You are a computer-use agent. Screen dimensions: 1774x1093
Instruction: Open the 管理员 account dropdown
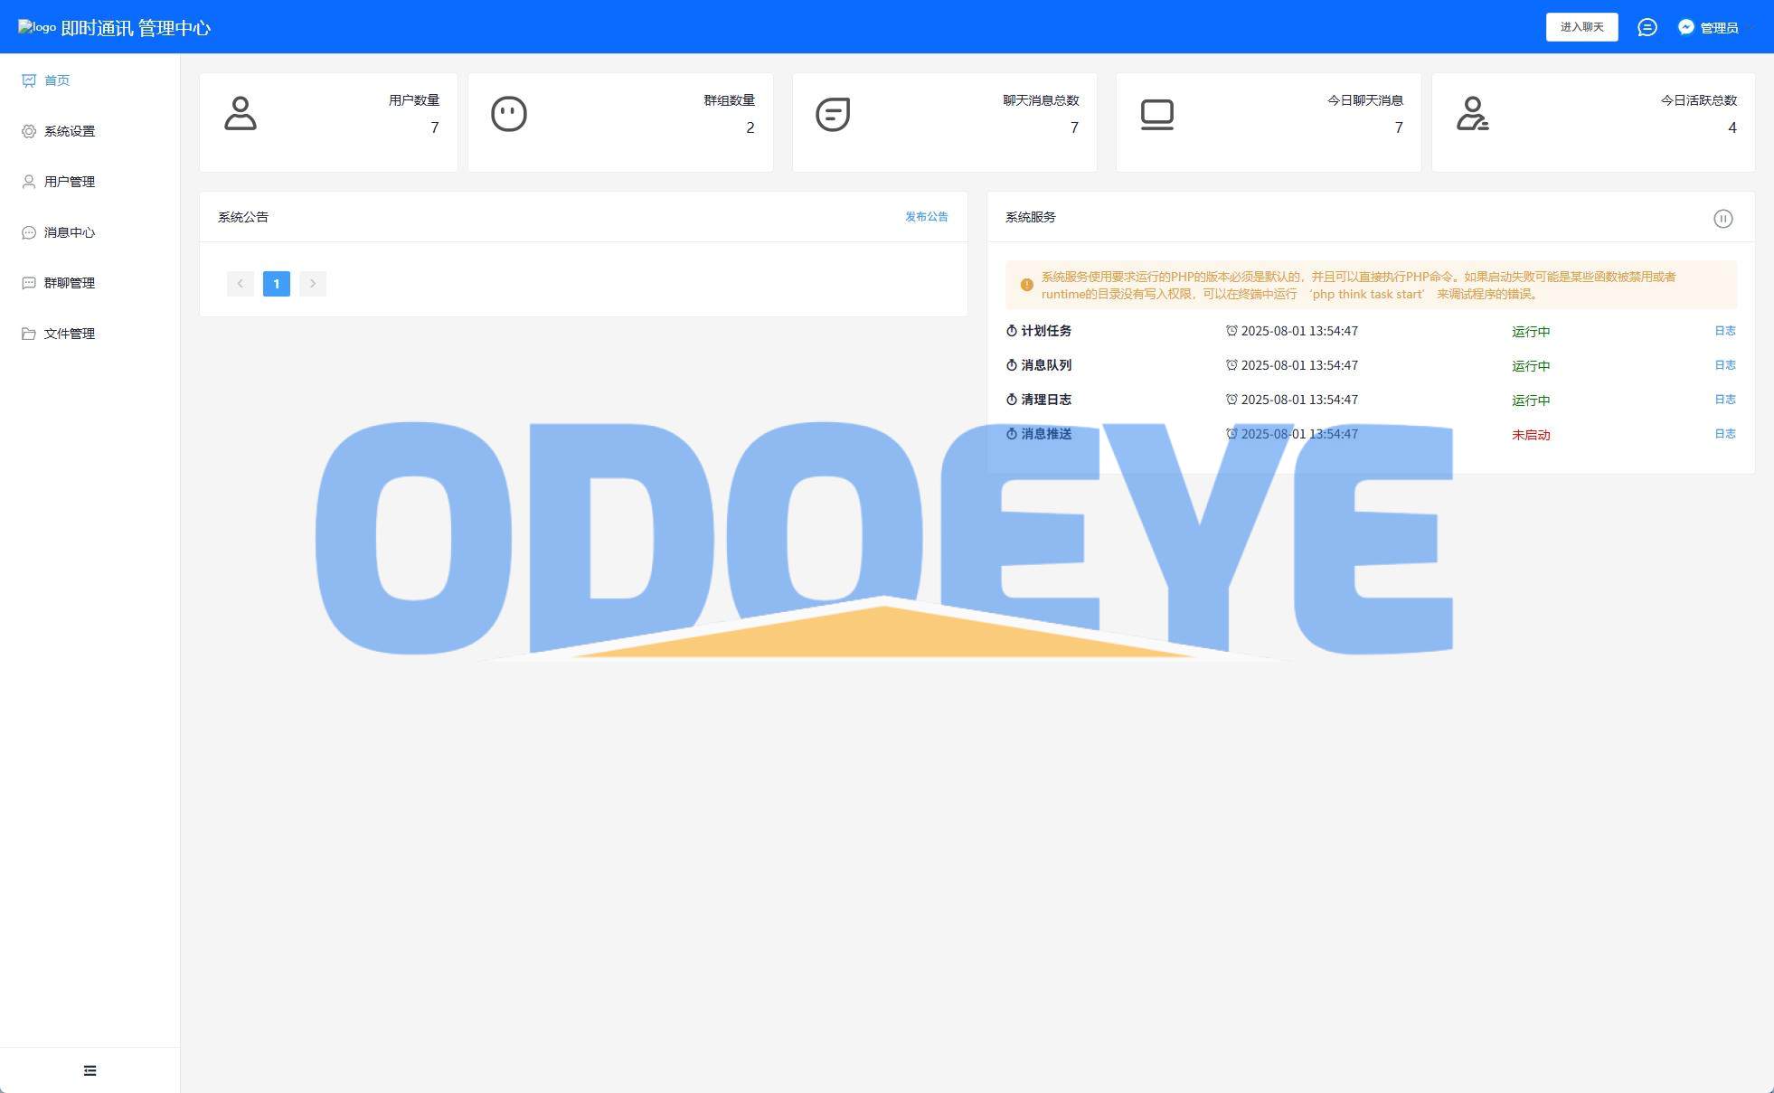tap(1717, 28)
